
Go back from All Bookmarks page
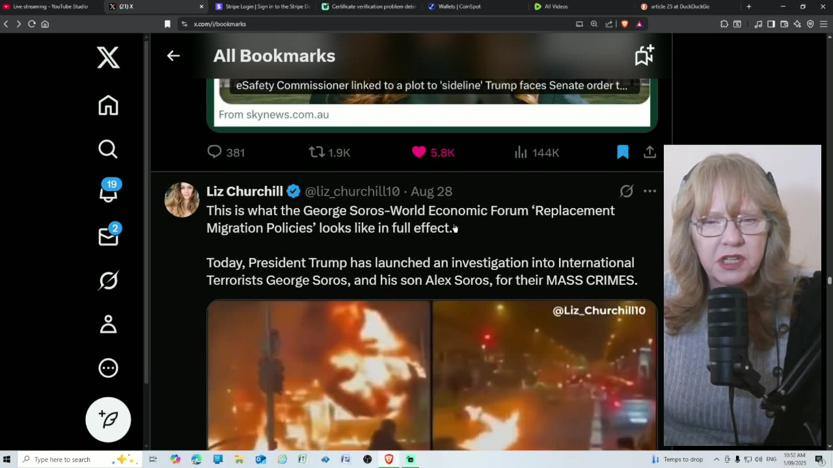(173, 56)
